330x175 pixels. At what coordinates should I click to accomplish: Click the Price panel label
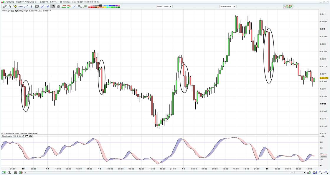(x=4, y=11)
